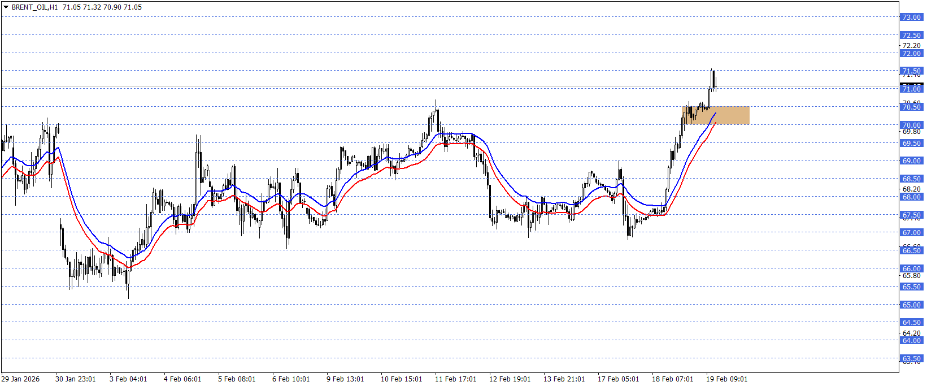Click the 69.00 price level label
927x386 pixels.
[x=911, y=161]
